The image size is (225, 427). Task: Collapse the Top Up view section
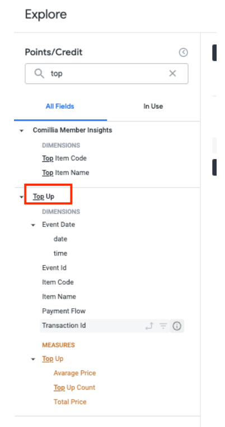[x=21, y=197]
